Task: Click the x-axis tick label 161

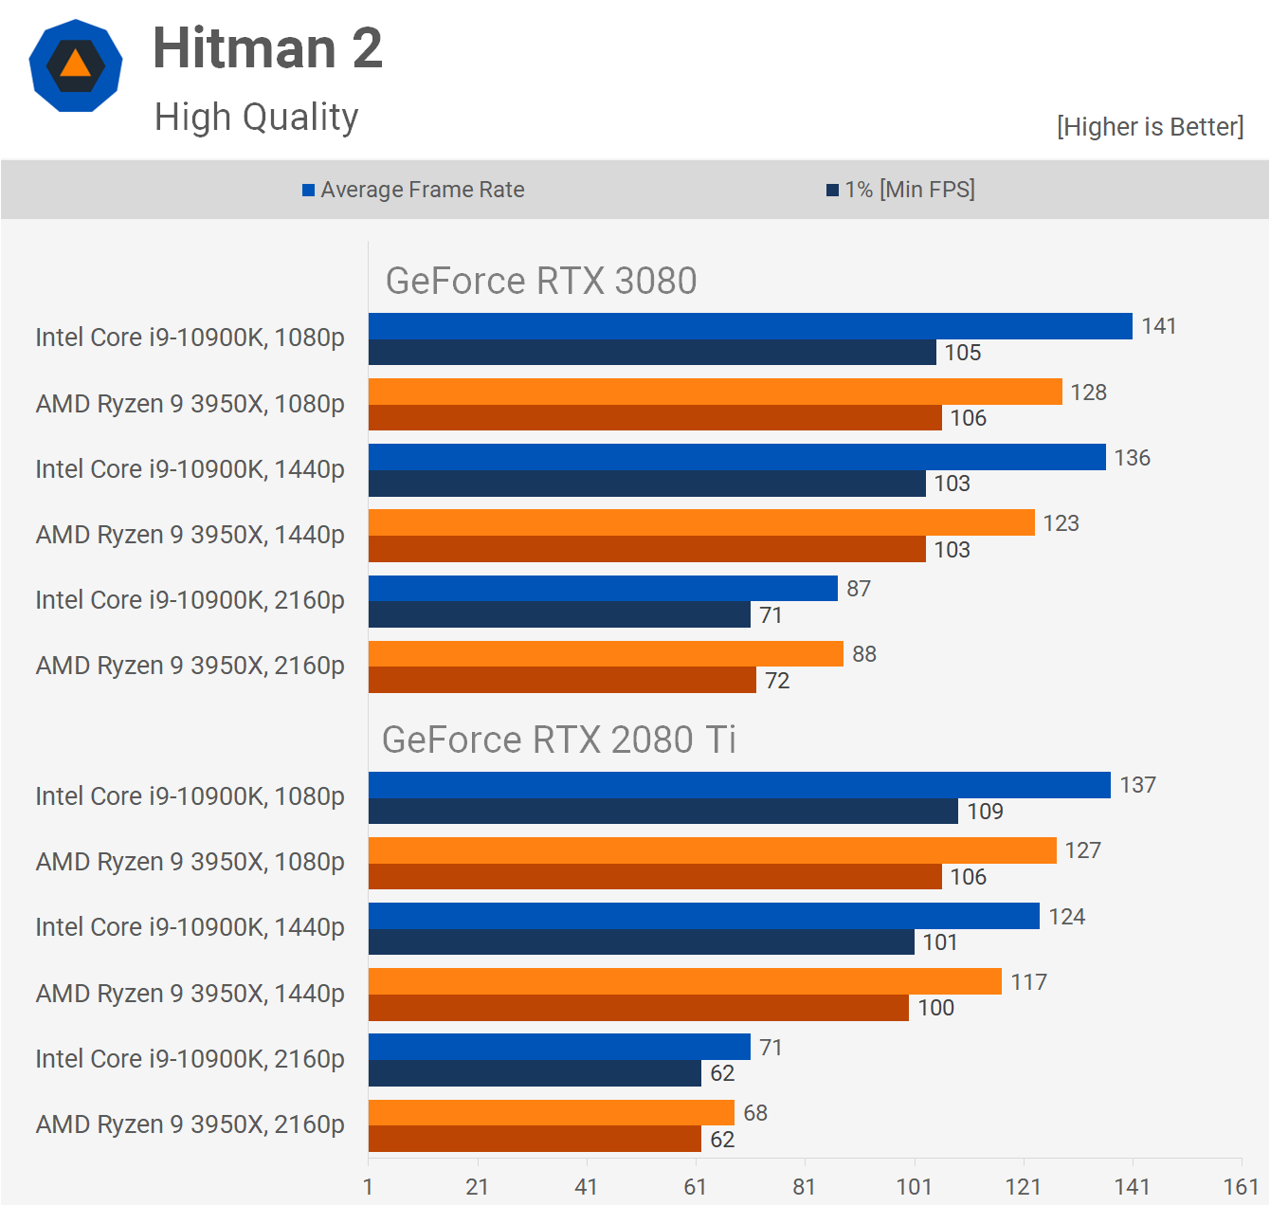Action: click(1242, 1187)
